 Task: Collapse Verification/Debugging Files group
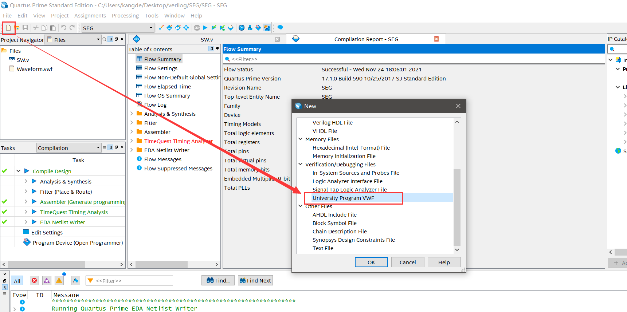[301, 164]
